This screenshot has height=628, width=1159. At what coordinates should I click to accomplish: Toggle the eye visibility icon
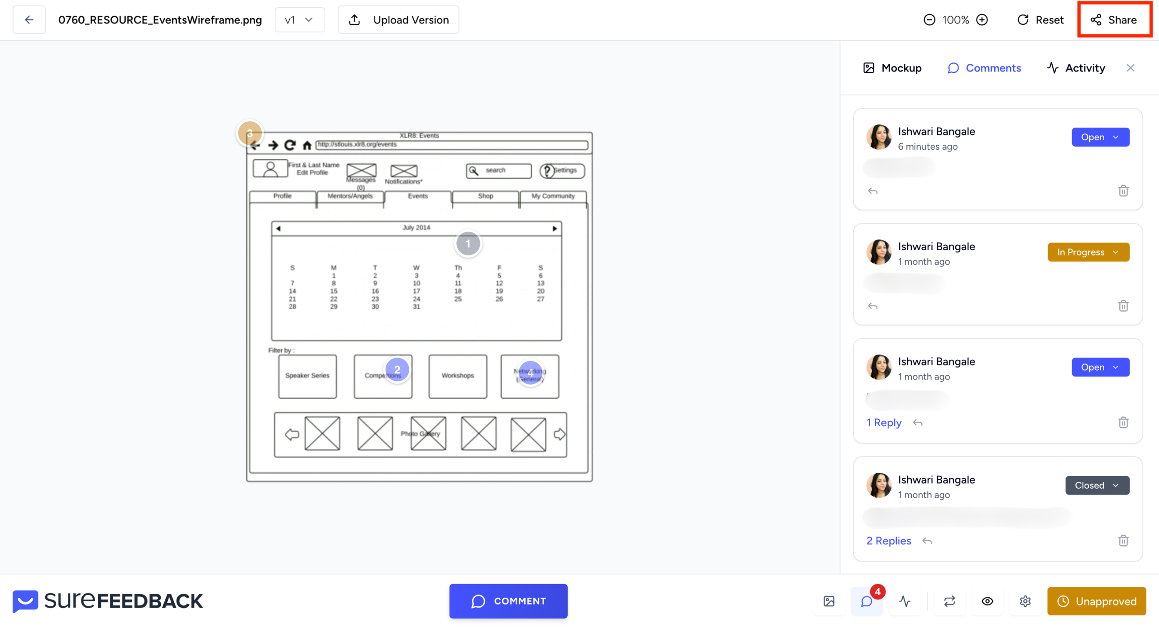(x=987, y=601)
